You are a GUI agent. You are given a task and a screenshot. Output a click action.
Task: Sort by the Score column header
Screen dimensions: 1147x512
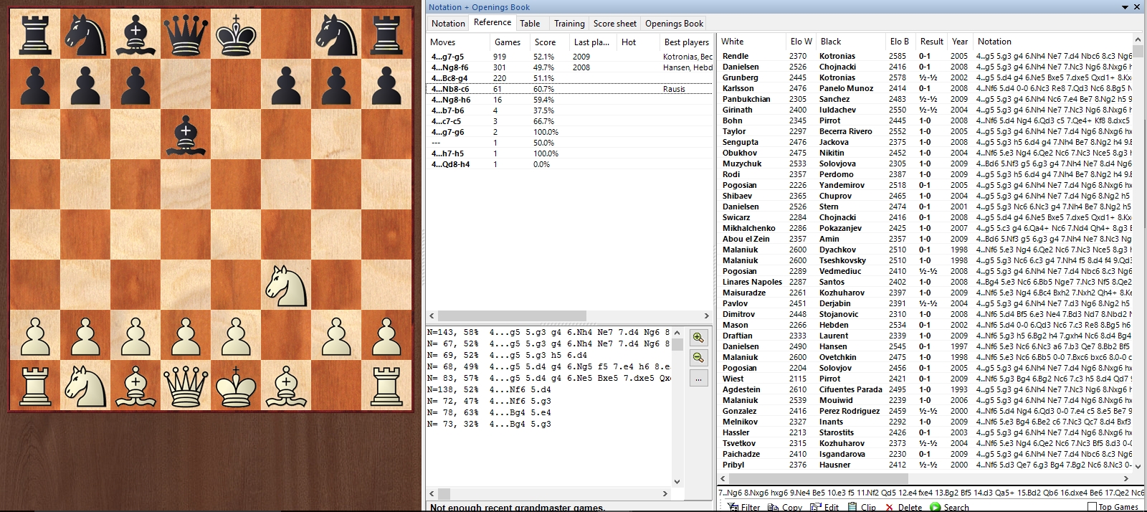pyautogui.click(x=549, y=42)
